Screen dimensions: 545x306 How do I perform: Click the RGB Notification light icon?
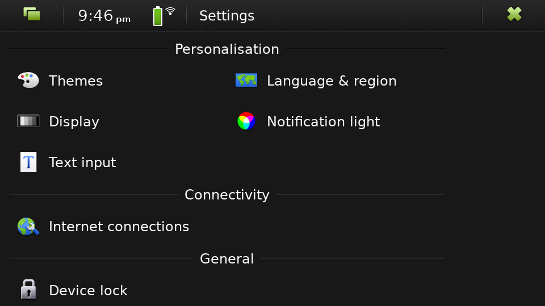pyautogui.click(x=246, y=121)
